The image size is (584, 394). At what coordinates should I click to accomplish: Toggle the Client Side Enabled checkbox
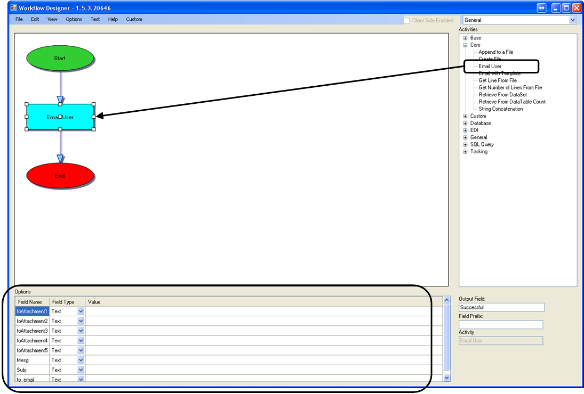click(x=407, y=20)
